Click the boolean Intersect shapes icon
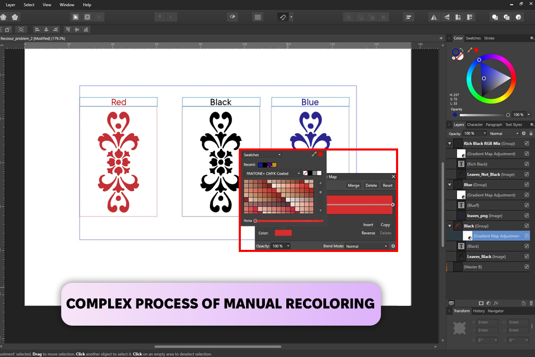 click(519, 17)
